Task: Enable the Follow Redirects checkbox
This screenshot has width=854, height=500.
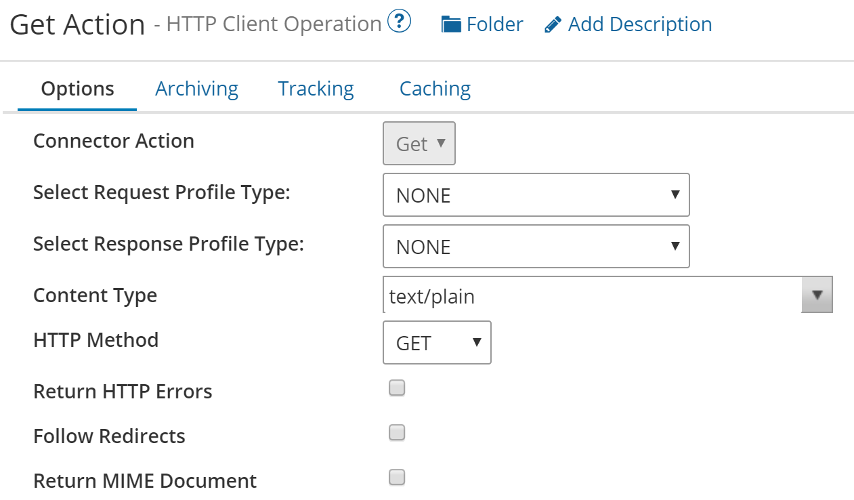Action: (x=396, y=432)
